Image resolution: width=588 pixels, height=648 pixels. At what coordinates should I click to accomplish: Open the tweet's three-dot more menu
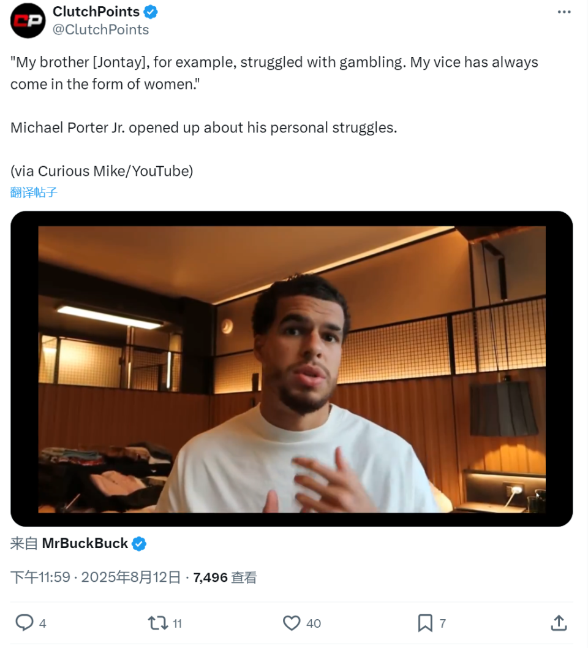pyautogui.click(x=564, y=11)
